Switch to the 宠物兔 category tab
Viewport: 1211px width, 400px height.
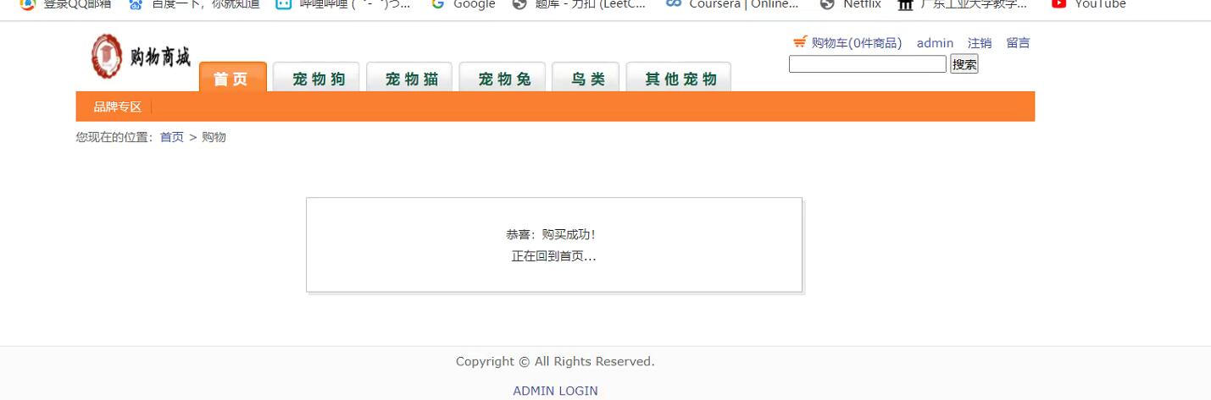(x=504, y=79)
